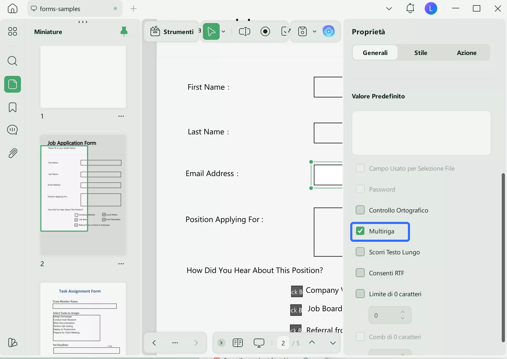This screenshot has width=507, height=359.
Task: Switch to the Azione tab
Action: click(x=467, y=53)
